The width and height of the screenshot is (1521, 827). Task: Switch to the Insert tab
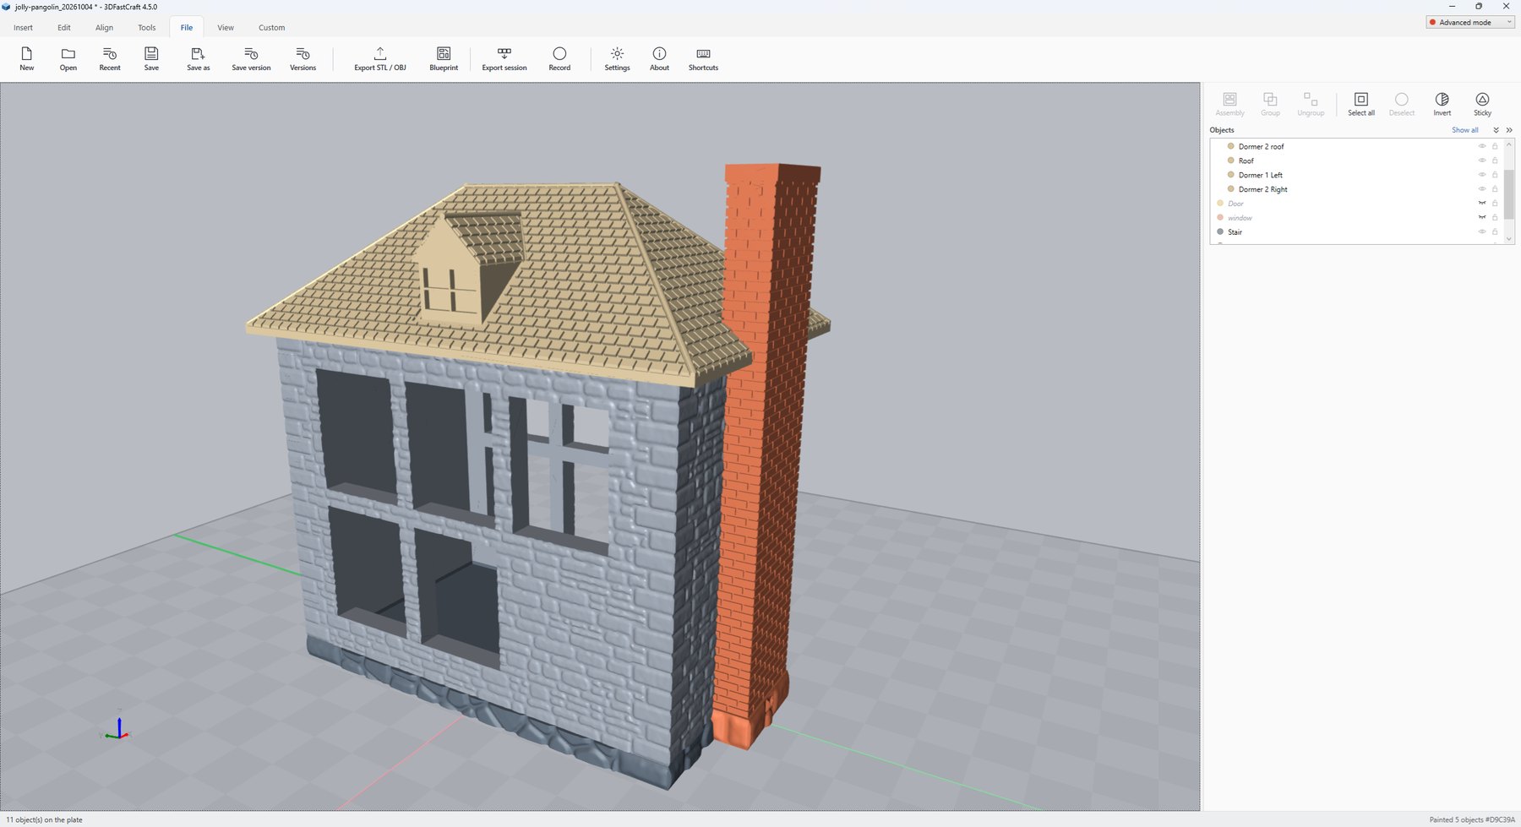pyautogui.click(x=23, y=28)
